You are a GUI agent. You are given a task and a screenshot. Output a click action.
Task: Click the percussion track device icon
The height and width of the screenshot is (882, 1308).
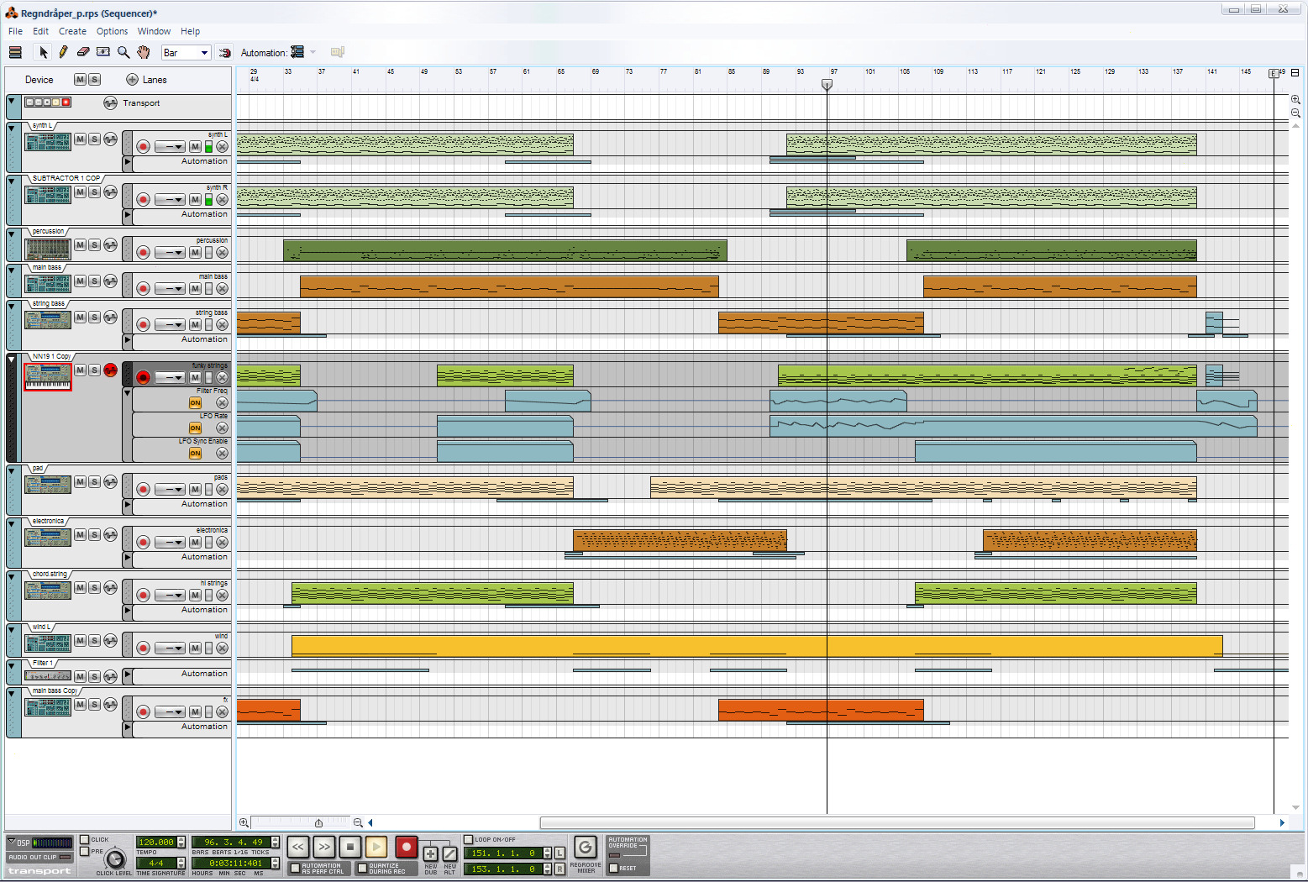pyautogui.click(x=48, y=249)
